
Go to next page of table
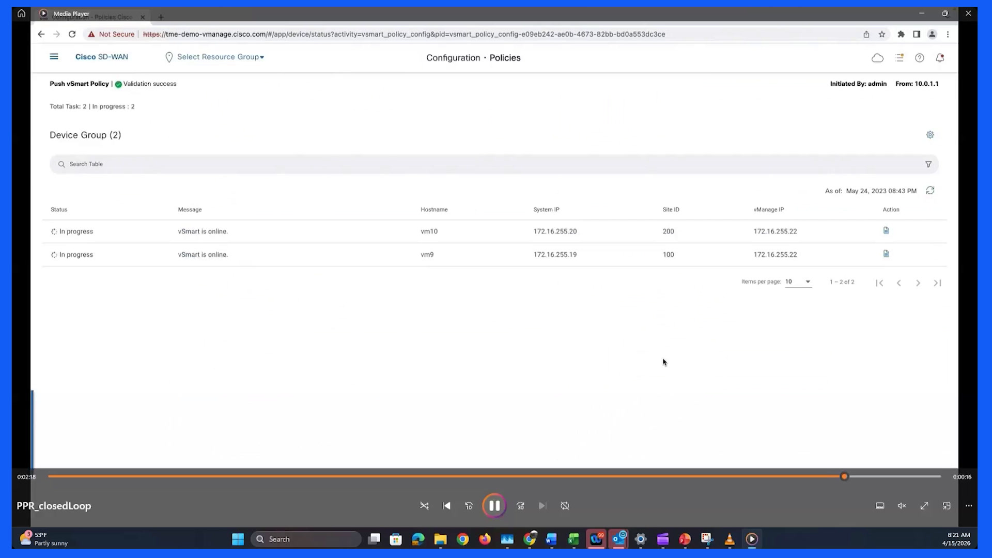(x=918, y=283)
